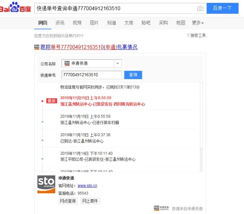Image resolution: width=244 pixels, height=214 pixels.
Task: Click timeline dot for 浙江平阳公司 entry
Action: [42, 159]
